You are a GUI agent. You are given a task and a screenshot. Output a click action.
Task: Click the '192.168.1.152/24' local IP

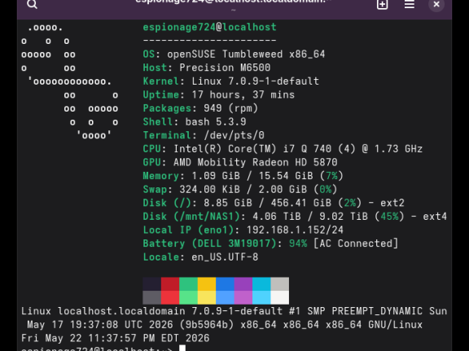coord(295,230)
